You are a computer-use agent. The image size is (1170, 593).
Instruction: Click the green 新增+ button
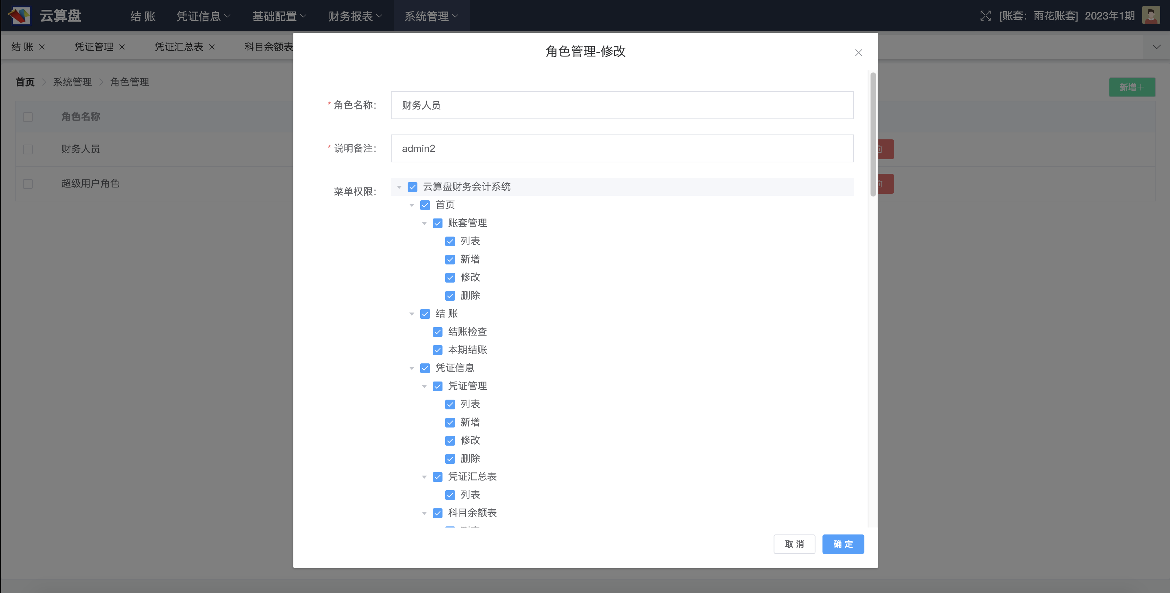click(x=1132, y=87)
